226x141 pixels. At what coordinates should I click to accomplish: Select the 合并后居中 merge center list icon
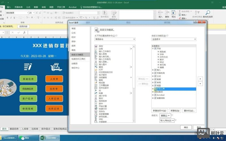tap(96, 88)
